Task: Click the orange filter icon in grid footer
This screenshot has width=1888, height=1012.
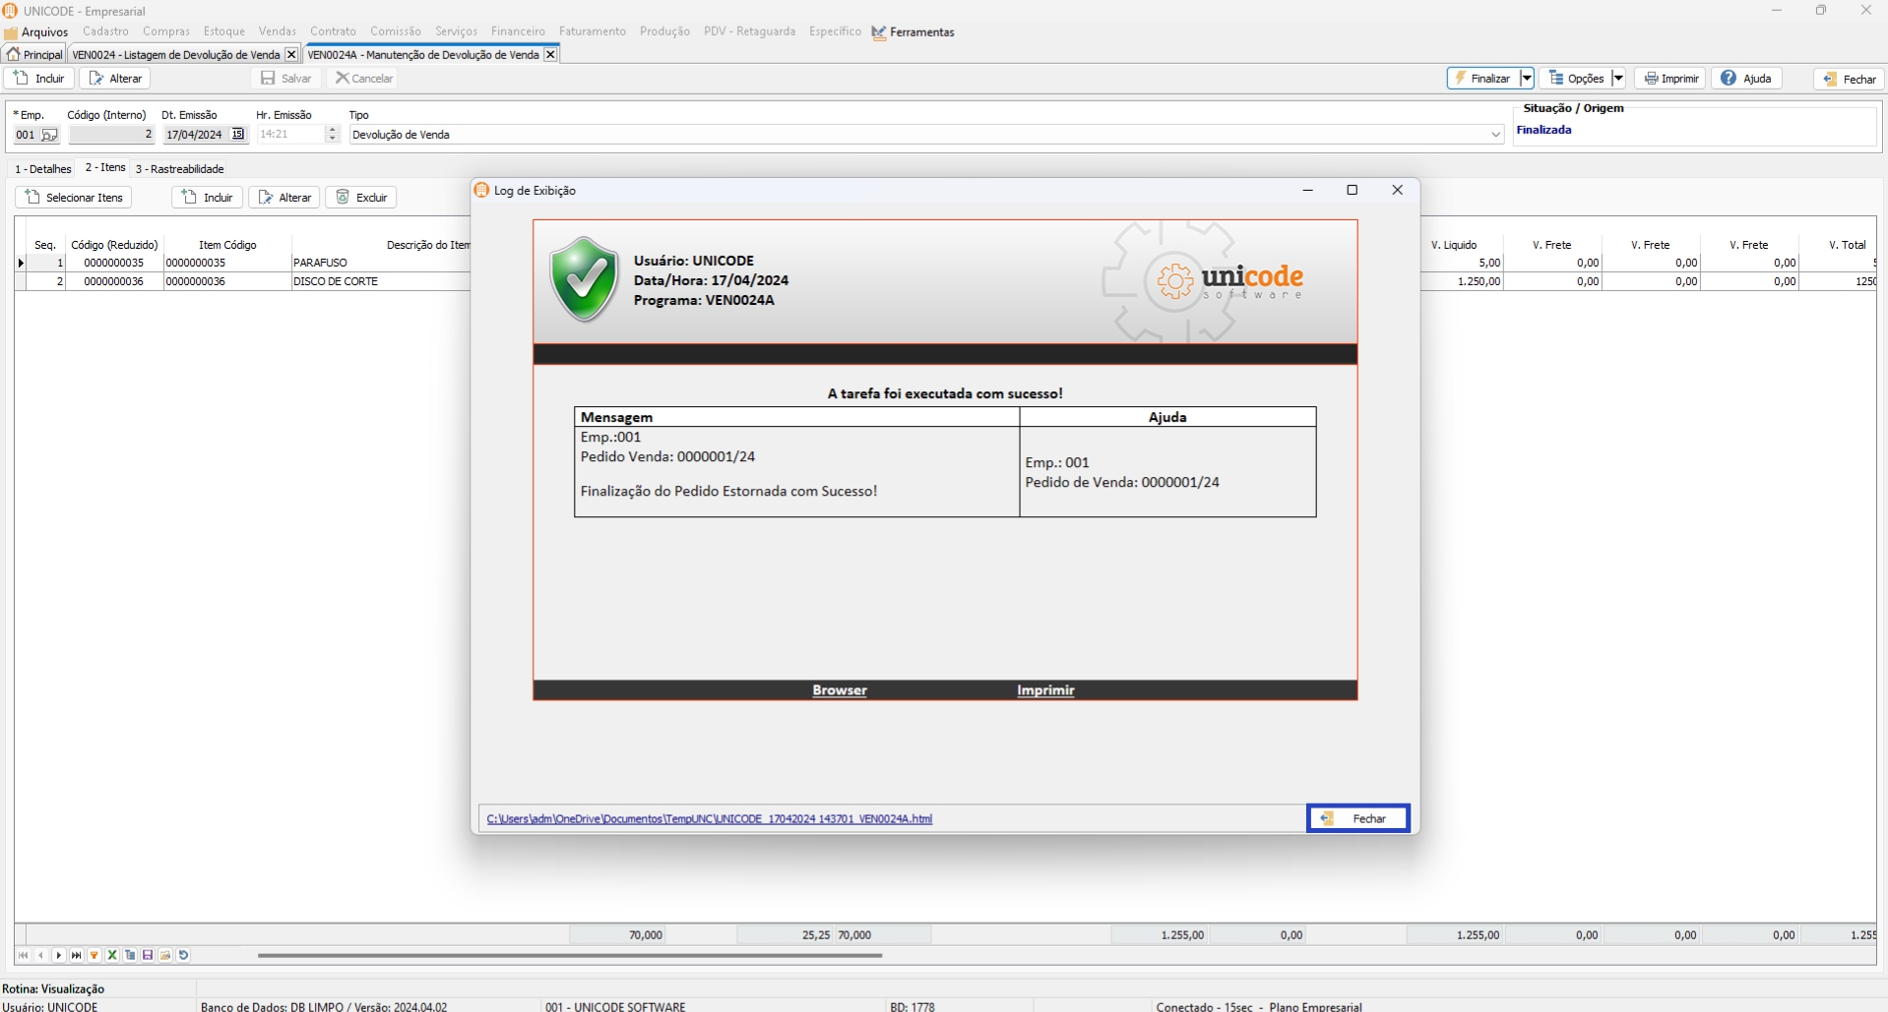Action: [x=94, y=955]
